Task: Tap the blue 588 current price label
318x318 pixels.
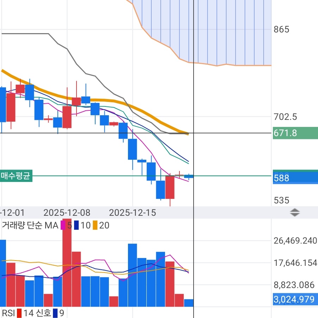Action: pyautogui.click(x=295, y=178)
